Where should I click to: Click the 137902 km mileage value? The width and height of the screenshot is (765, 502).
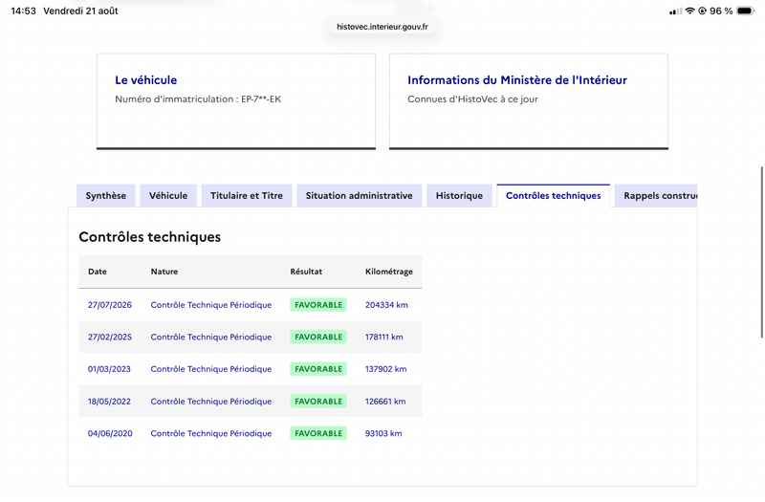click(386, 369)
